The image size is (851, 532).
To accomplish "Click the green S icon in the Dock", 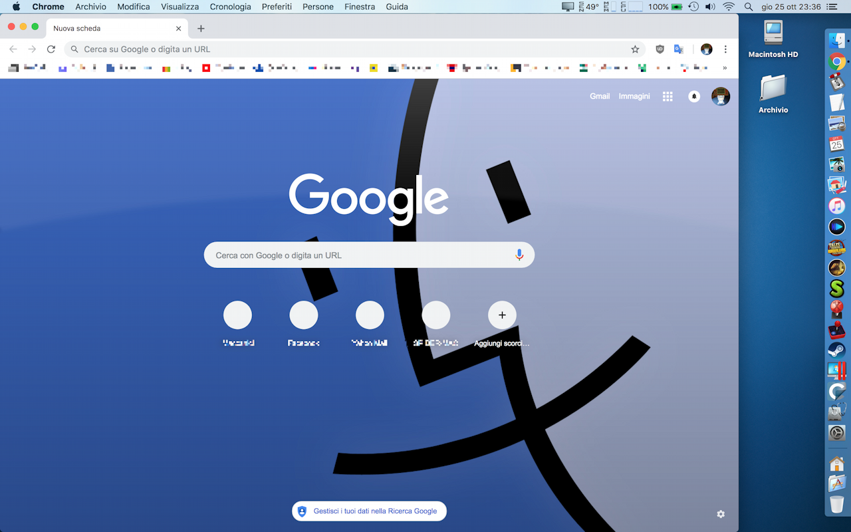I will pos(836,289).
